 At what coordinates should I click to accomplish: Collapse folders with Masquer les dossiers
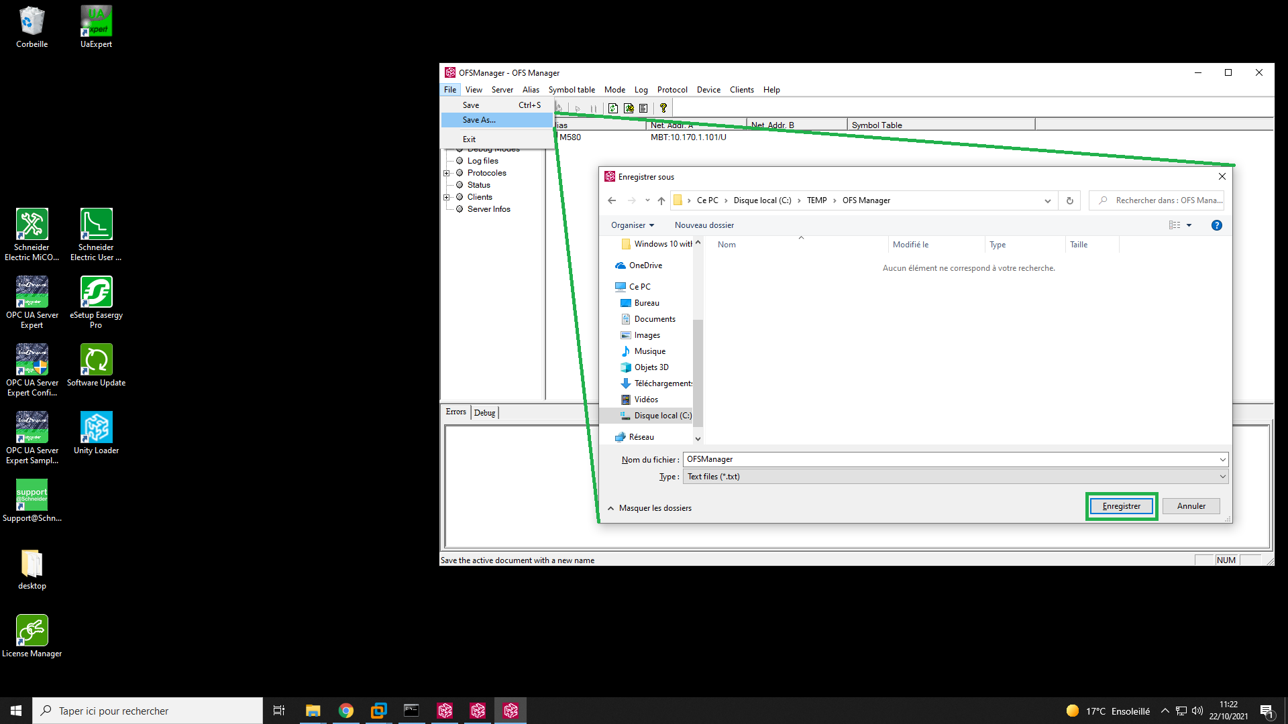coord(649,508)
